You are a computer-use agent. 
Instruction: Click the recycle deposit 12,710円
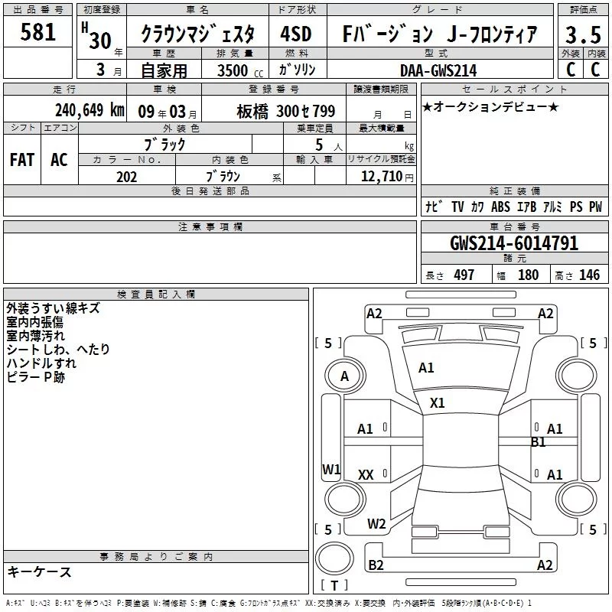coord(387,177)
